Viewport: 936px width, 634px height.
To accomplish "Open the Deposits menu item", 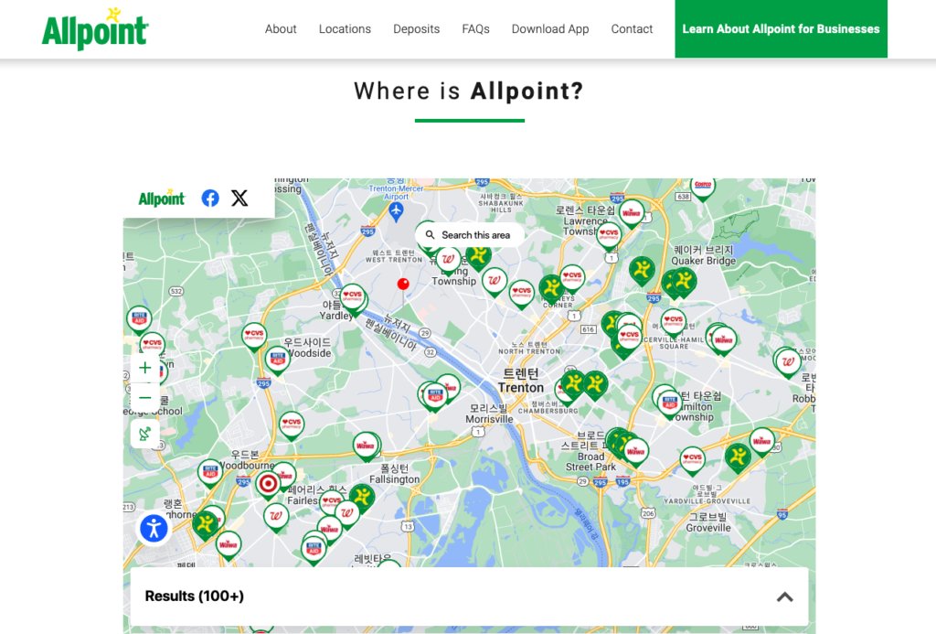I will click(x=416, y=28).
